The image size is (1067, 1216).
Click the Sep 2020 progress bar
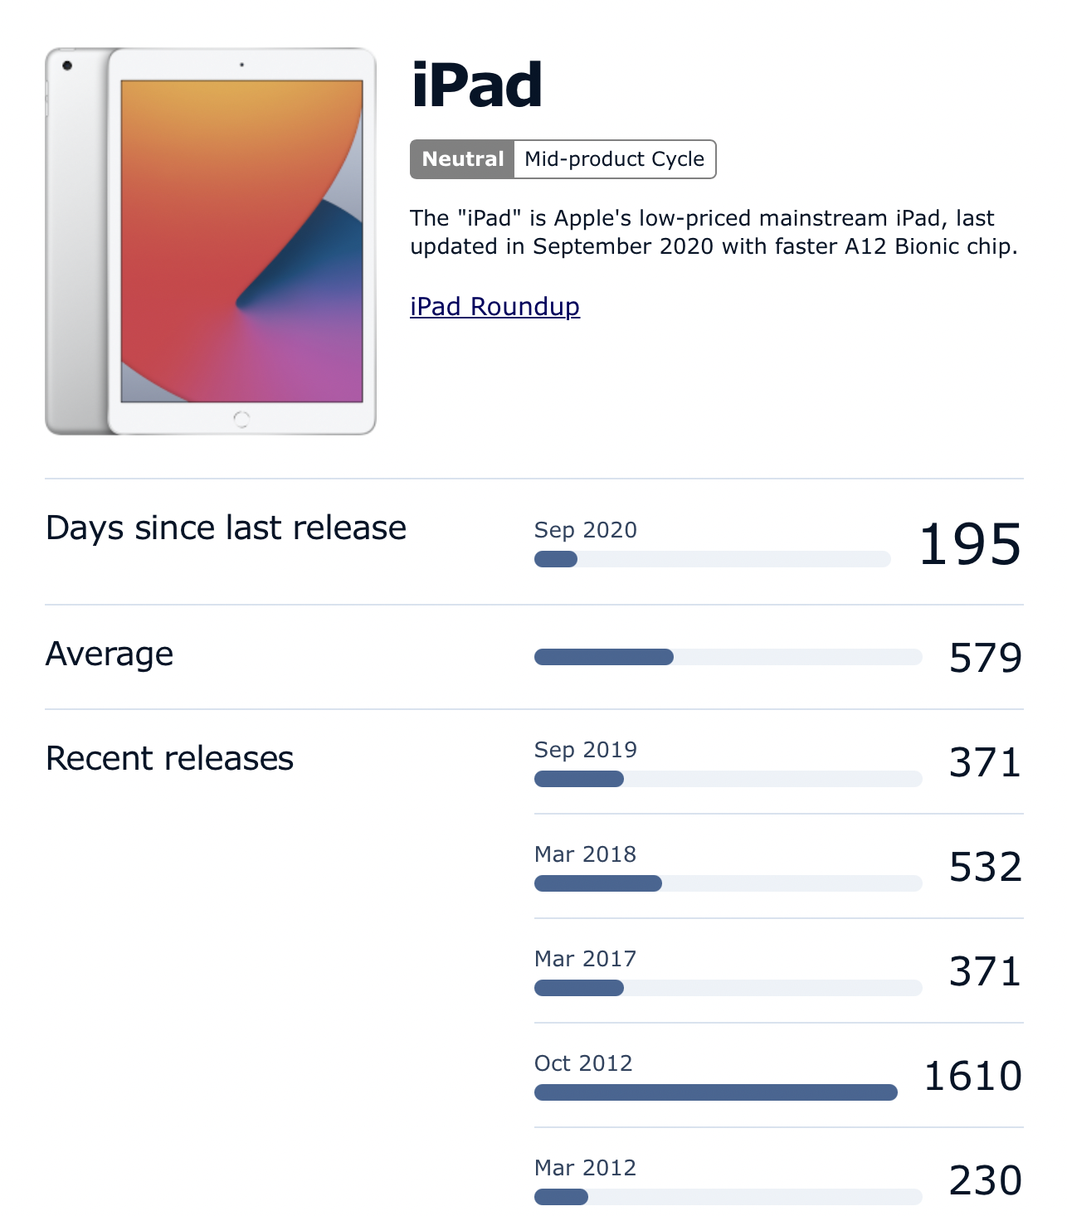tap(712, 559)
